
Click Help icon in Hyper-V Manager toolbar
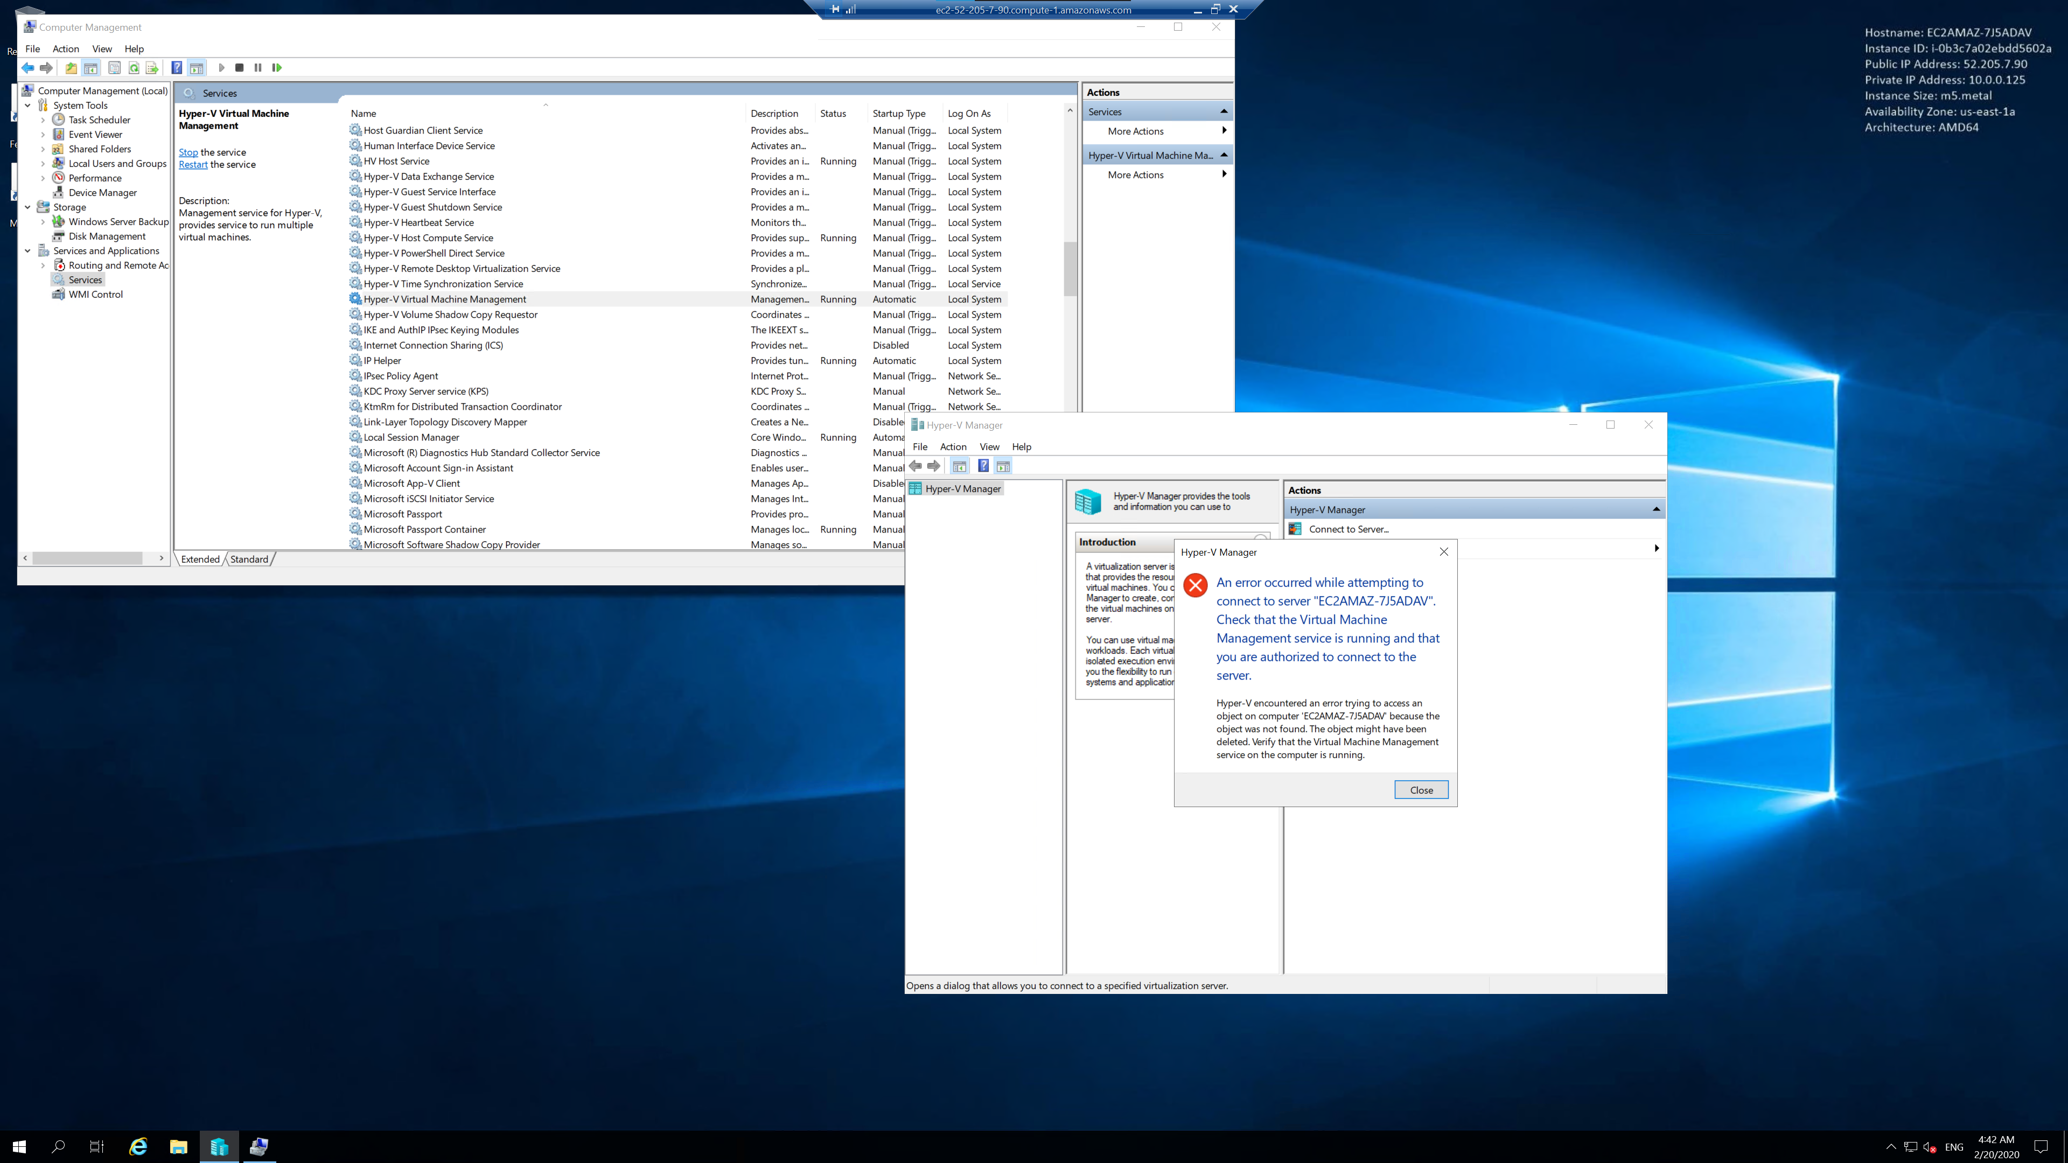tap(983, 466)
